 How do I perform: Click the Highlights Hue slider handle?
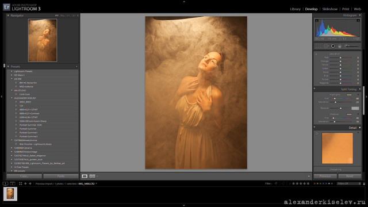tap(335, 98)
